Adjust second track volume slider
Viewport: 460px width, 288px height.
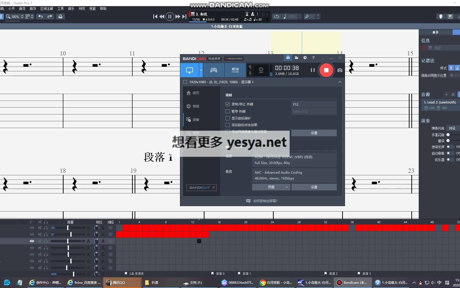71,234
